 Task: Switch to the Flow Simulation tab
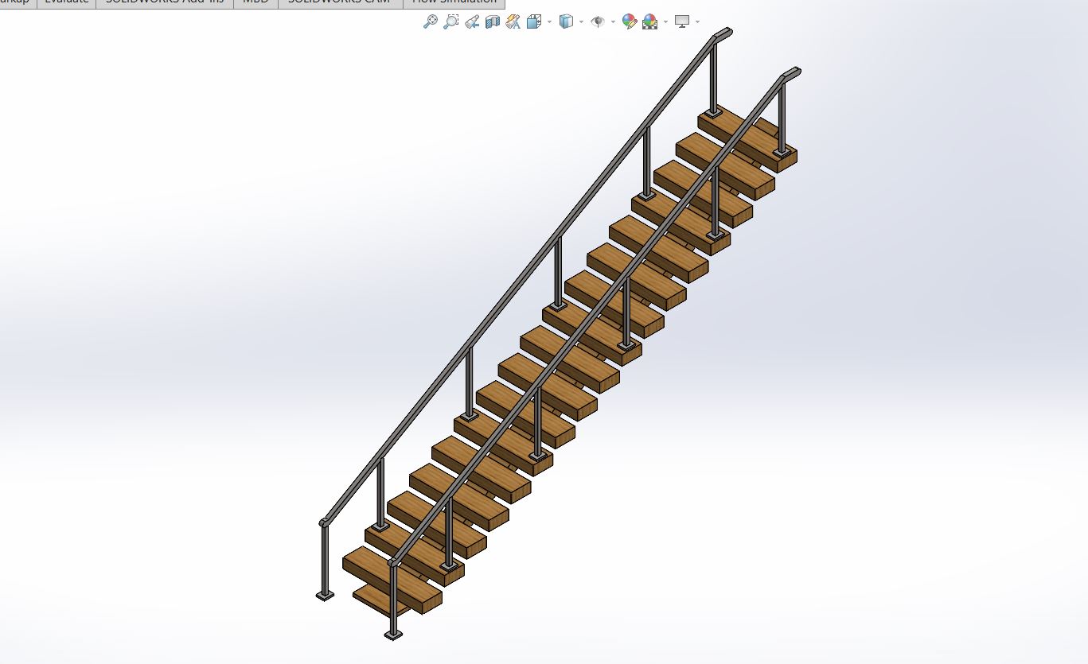coord(454,3)
